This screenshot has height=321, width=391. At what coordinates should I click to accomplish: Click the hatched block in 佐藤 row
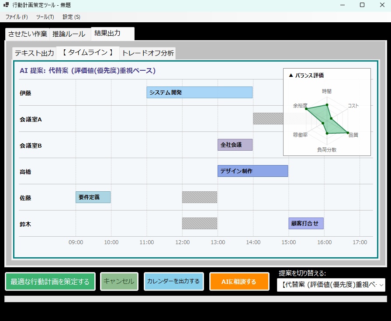click(200, 197)
